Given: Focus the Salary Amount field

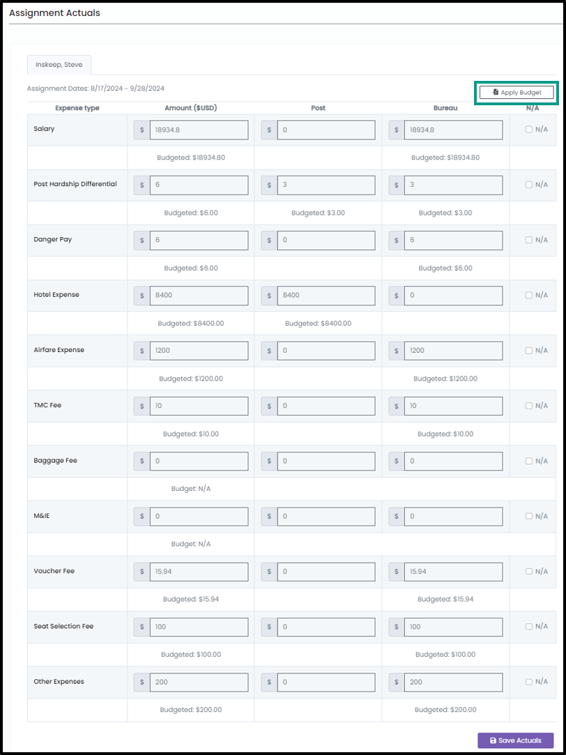Looking at the screenshot, I should (199, 130).
